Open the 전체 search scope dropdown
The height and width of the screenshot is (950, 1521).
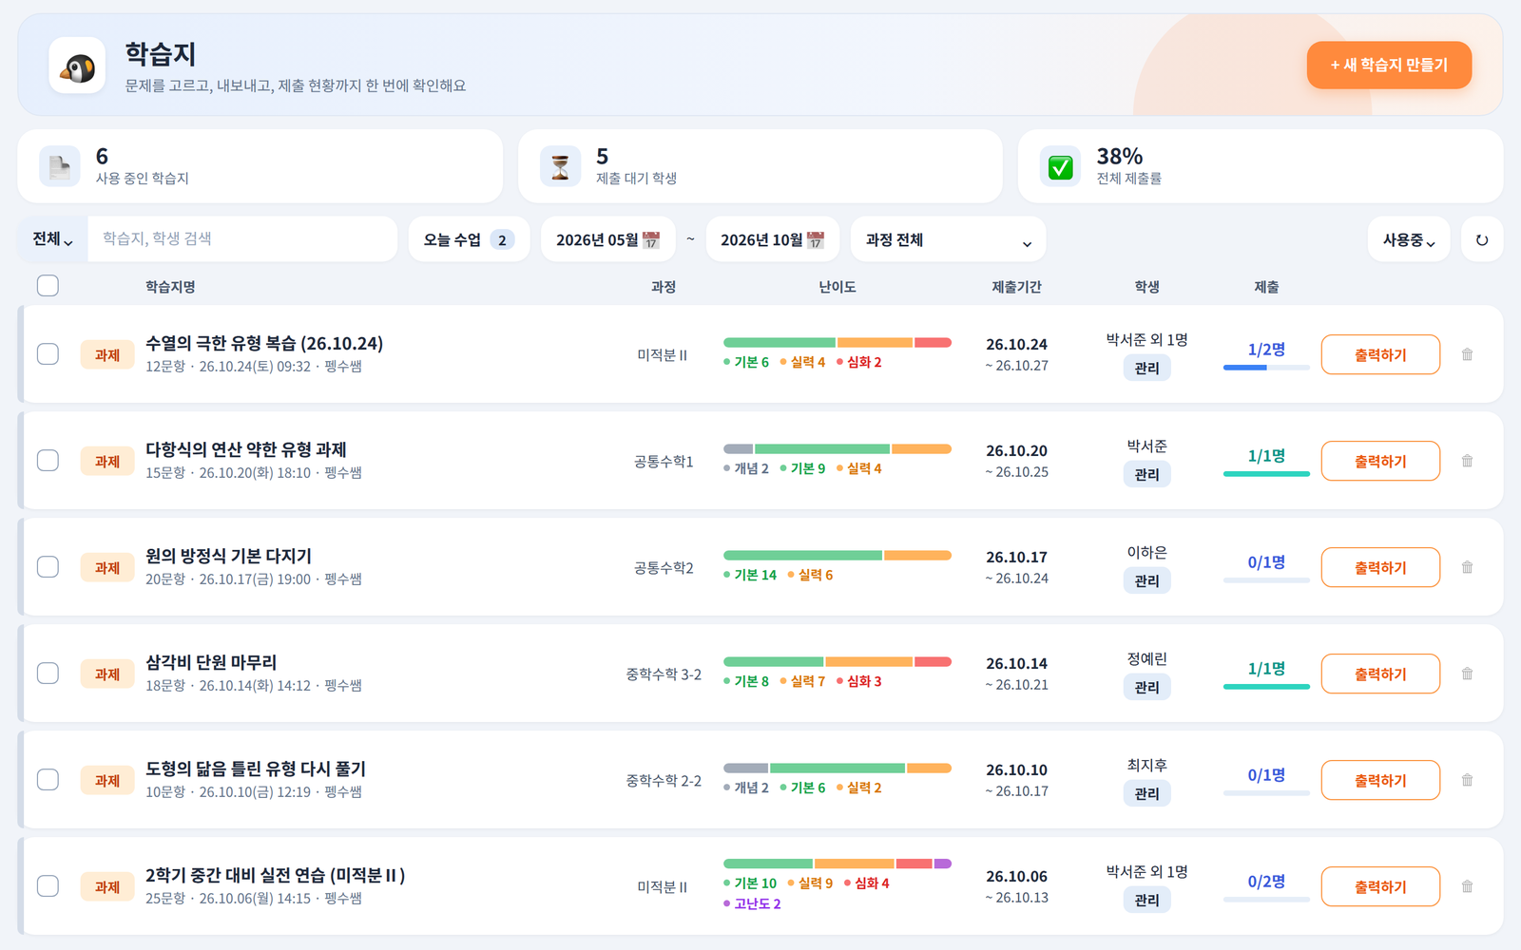point(53,239)
